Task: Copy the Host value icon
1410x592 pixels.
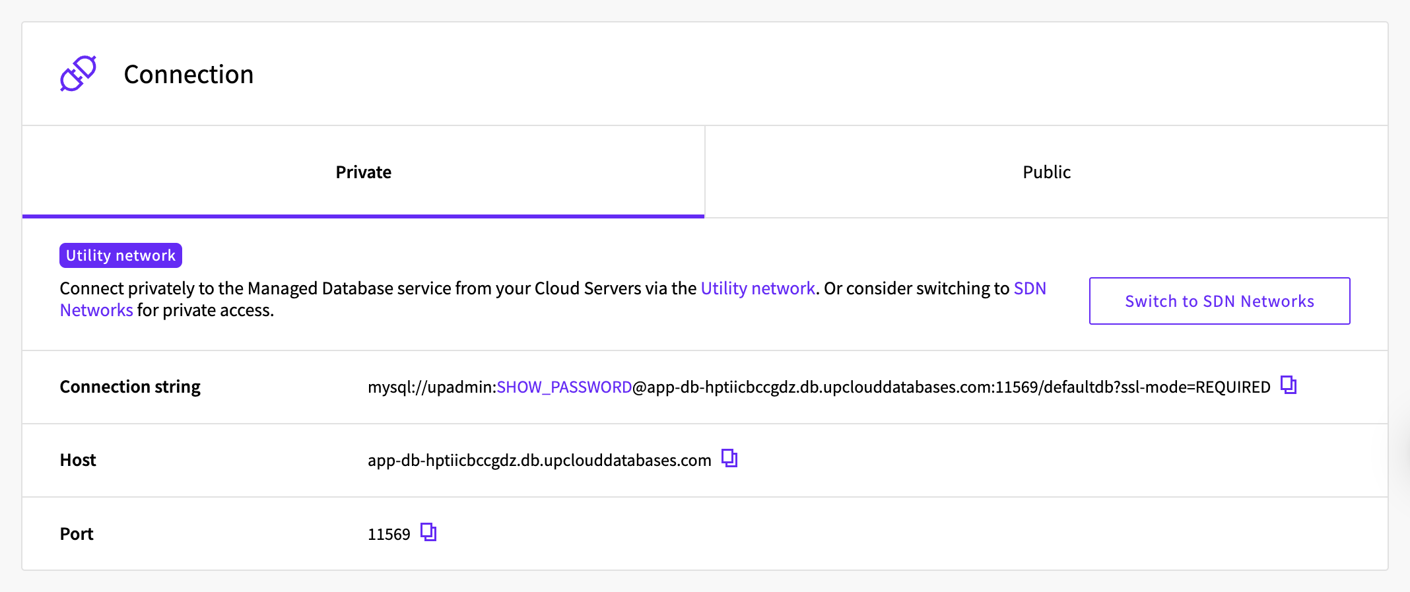Action: pos(729,458)
